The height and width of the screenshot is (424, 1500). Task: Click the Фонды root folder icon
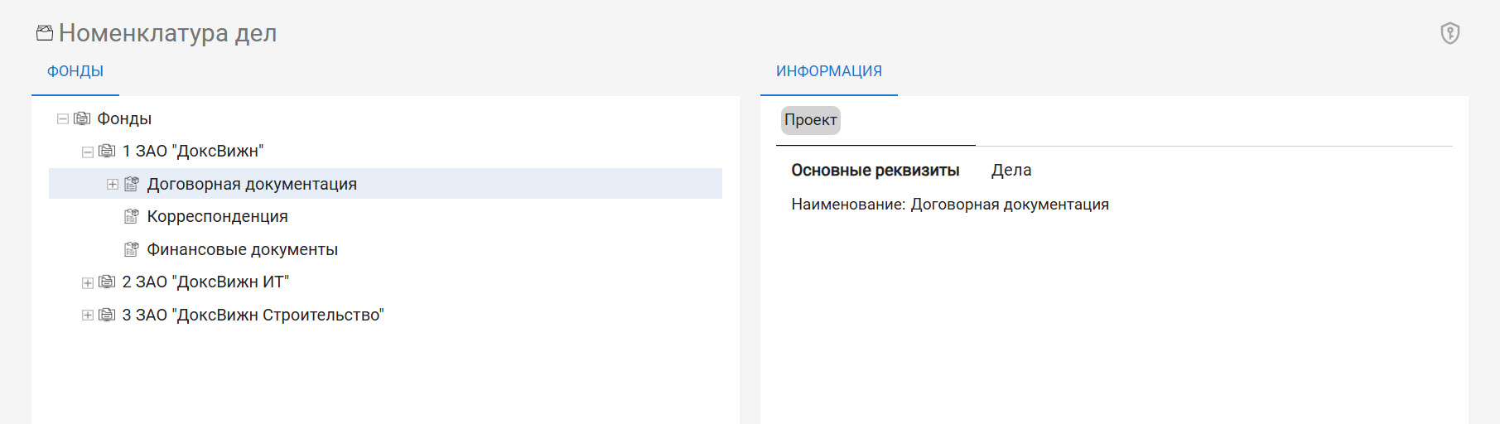pos(82,118)
